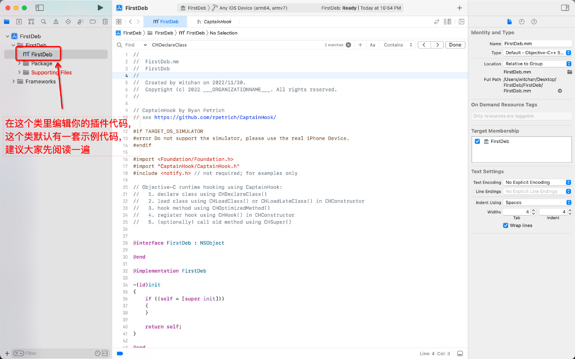Image resolution: width=575 pixels, height=359 pixels.
Task: Toggle FirstDeb target membership checkbox
Action: (x=478, y=141)
